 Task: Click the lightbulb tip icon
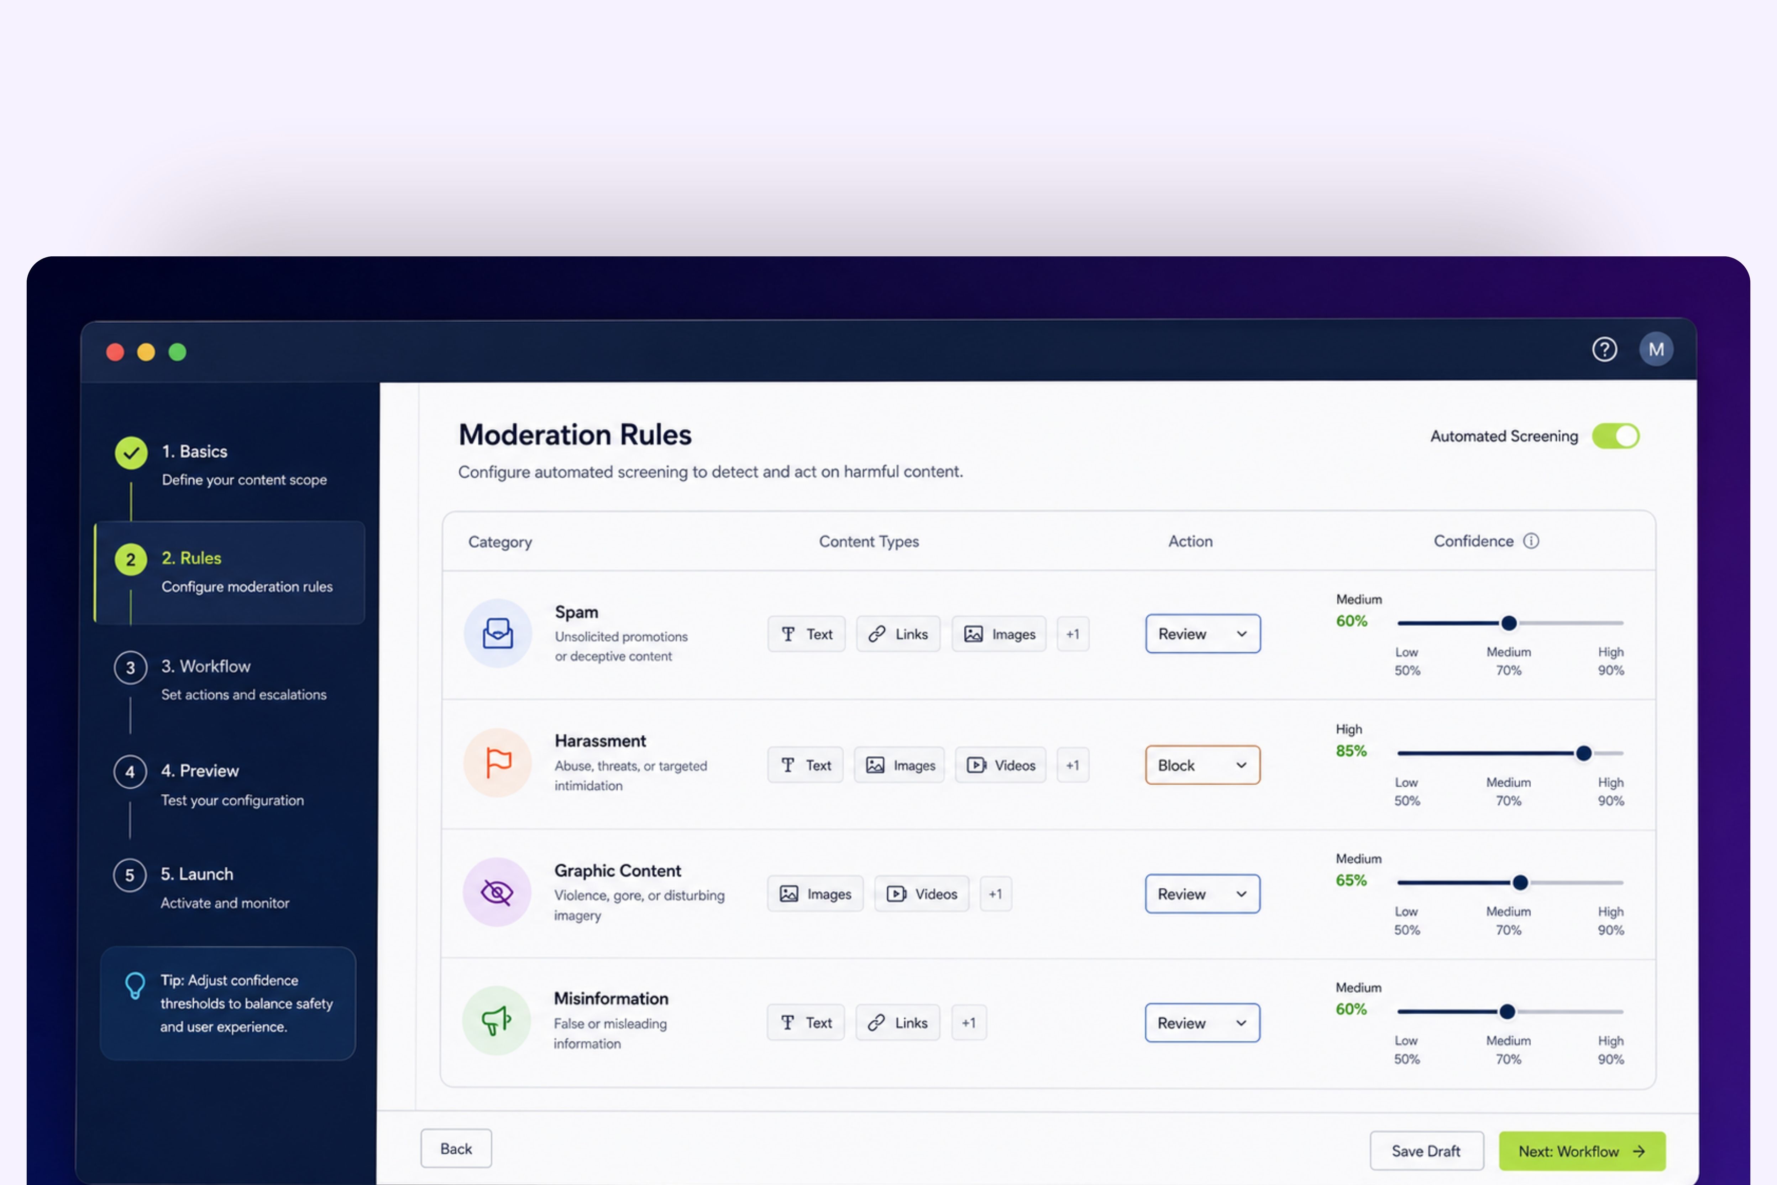pos(135,986)
